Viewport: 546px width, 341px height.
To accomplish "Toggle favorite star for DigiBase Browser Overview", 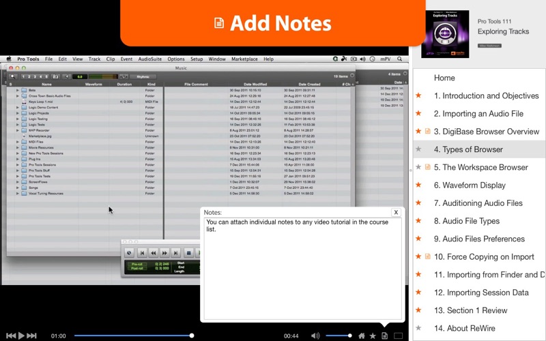I will pyautogui.click(x=418, y=131).
